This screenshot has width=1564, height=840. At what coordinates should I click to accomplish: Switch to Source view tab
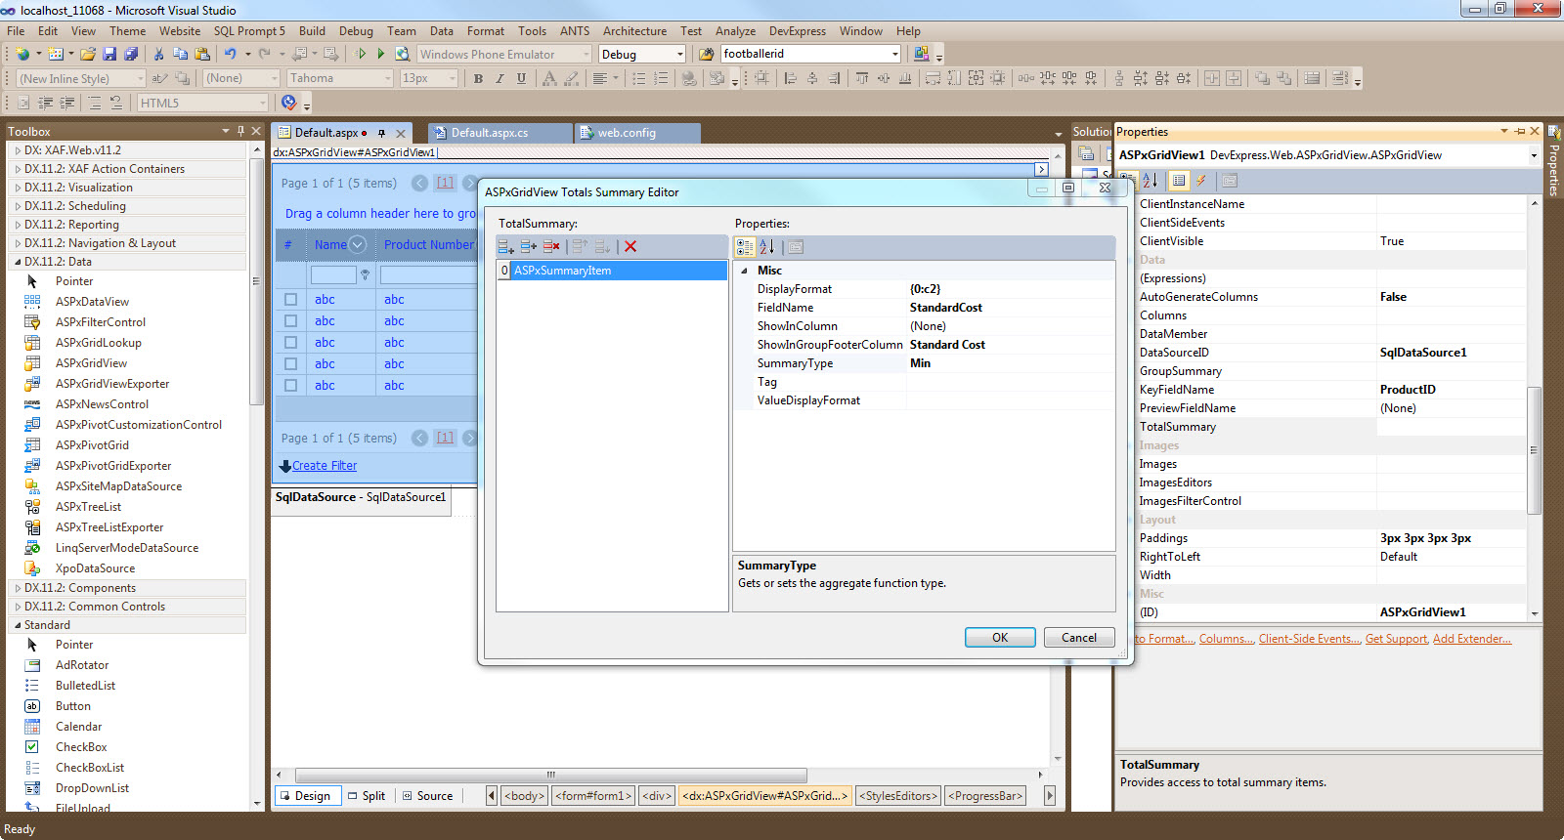(427, 796)
